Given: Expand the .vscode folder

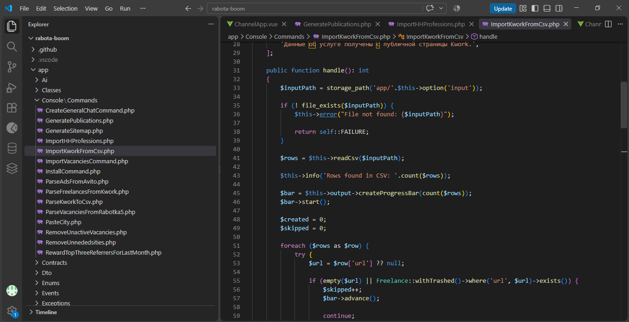Looking at the screenshot, I should (x=120, y=60).
